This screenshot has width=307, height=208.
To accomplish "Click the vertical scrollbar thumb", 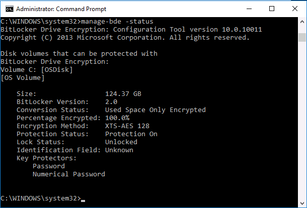I will [x=302, y=37].
